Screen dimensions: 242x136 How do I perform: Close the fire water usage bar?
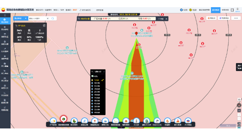[166, 19]
